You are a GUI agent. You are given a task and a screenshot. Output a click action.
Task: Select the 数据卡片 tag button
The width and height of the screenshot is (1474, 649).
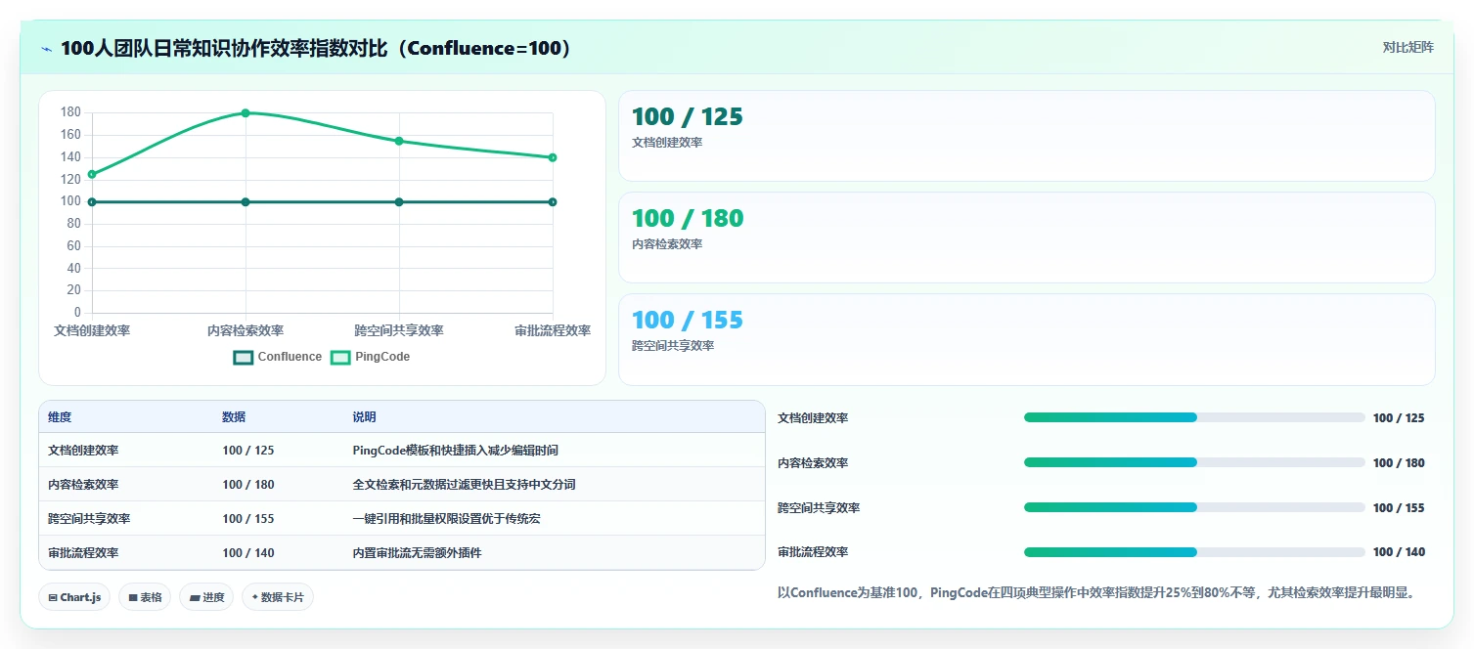[278, 597]
